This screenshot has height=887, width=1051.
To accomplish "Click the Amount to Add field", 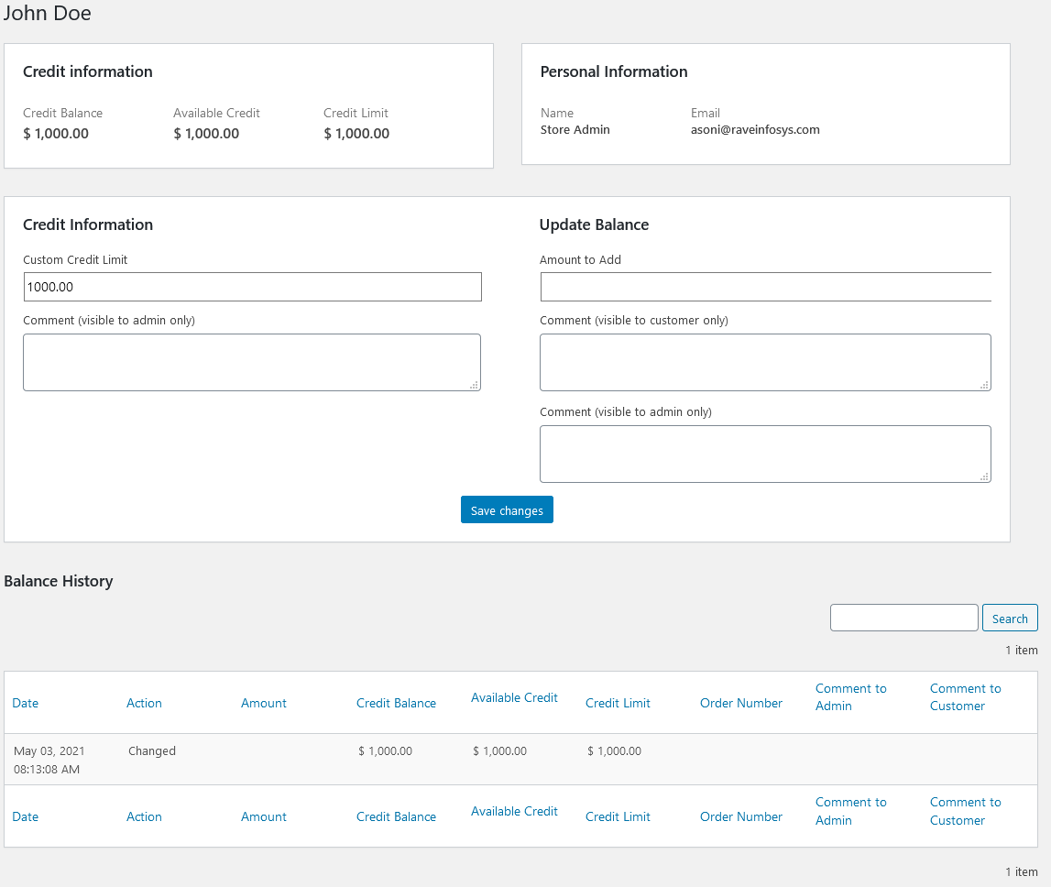I will (765, 287).
